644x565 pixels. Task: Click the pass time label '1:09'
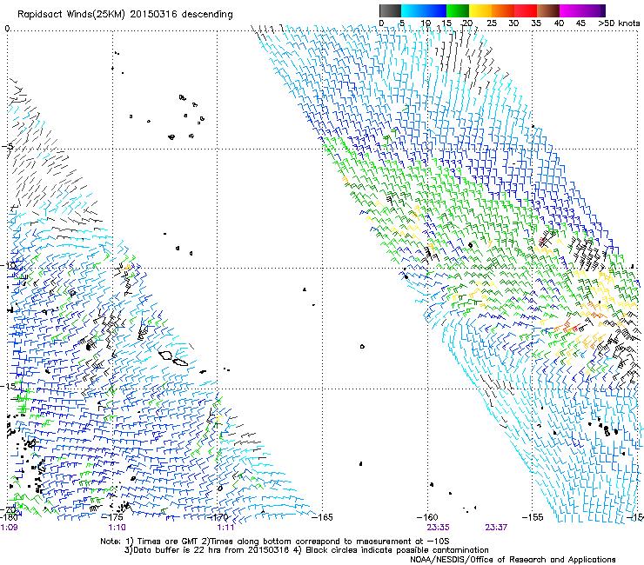pyautogui.click(x=9, y=528)
